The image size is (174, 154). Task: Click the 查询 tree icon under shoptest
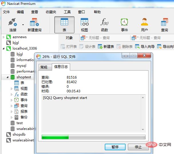[x=17, y=106]
